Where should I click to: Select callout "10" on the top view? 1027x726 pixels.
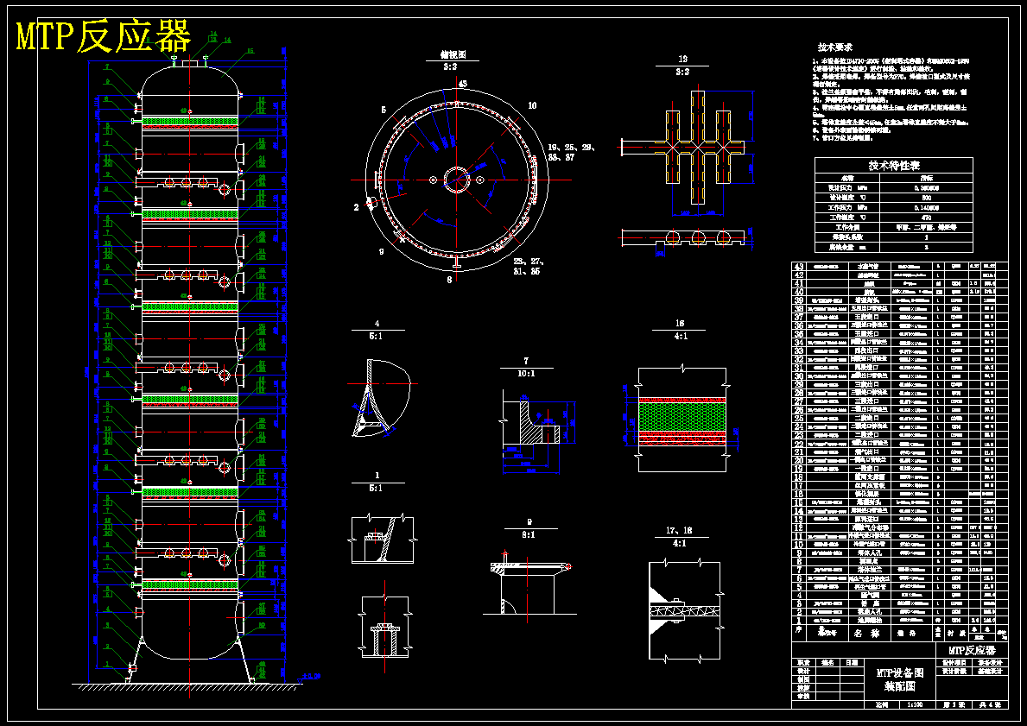pos(532,105)
